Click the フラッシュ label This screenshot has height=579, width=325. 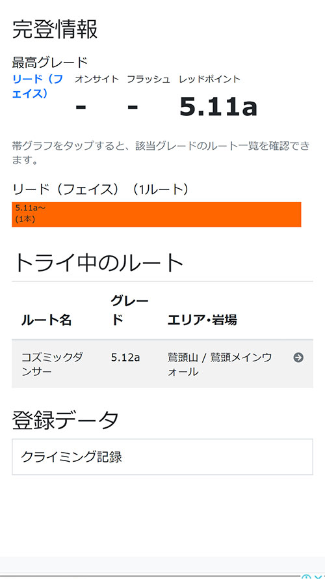coord(148,79)
